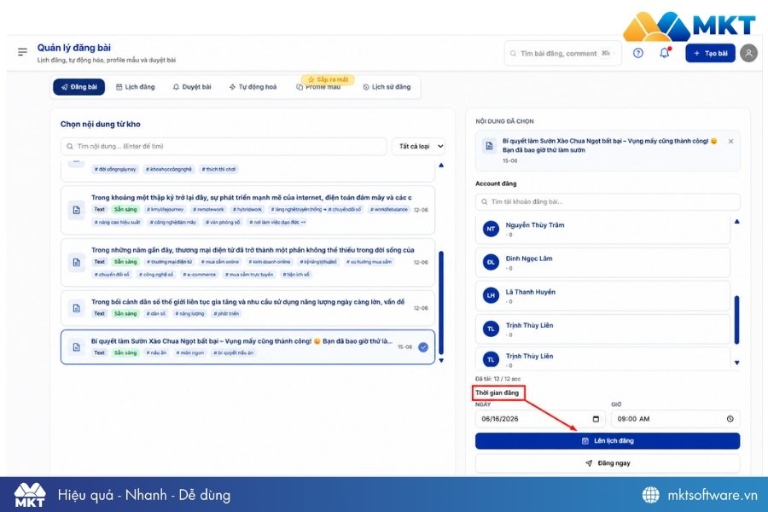Click the Tạo bài button
Viewport: 768px width, 512px height.
coord(710,53)
